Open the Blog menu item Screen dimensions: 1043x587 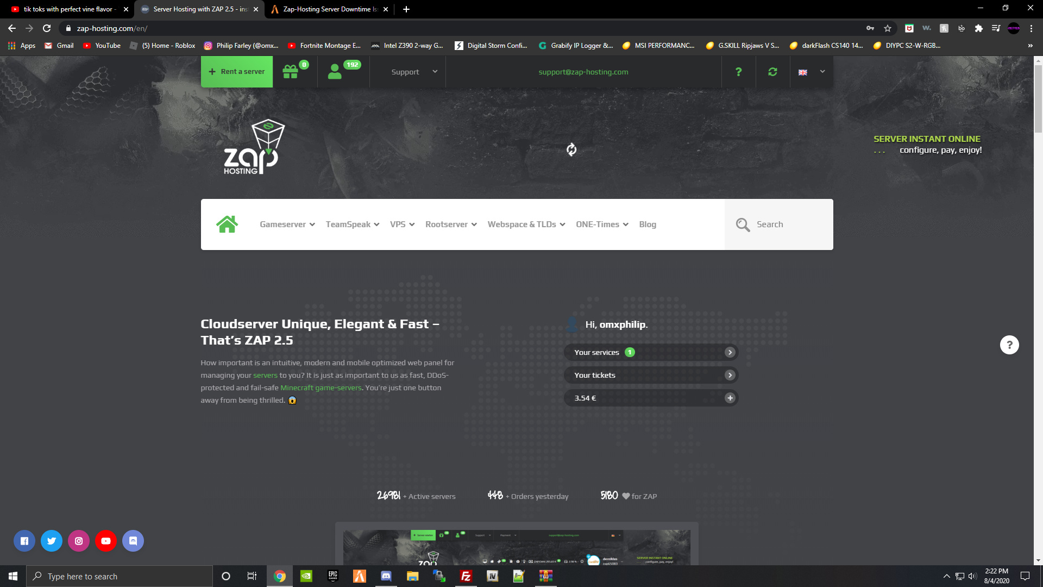[648, 224]
